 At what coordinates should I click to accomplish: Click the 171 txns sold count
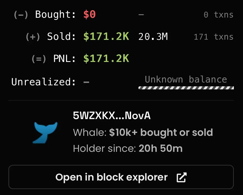(x=213, y=37)
